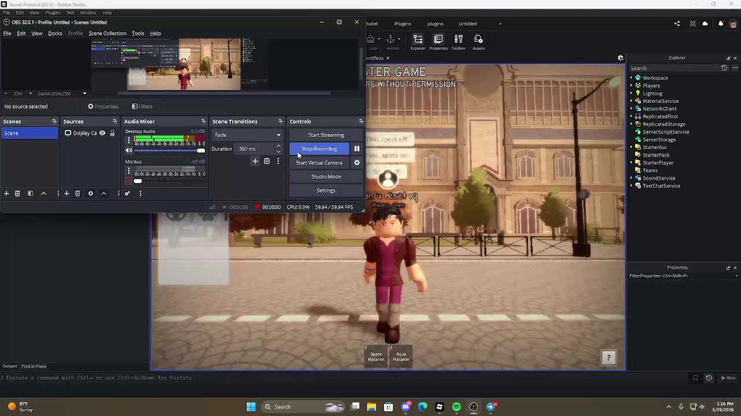The height and width of the screenshot is (416, 741).
Task: Click the cloud icon in Roblox Studio header
Action: [x=705, y=24]
